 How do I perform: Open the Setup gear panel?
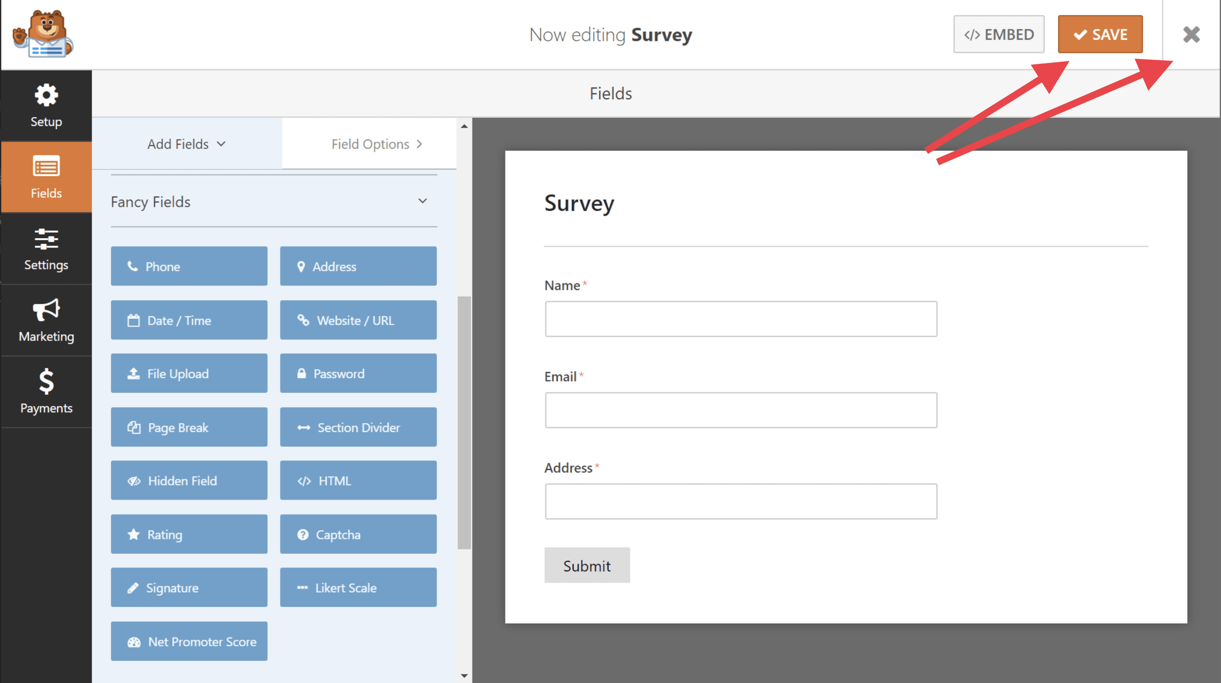pyautogui.click(x=46, y=105)
